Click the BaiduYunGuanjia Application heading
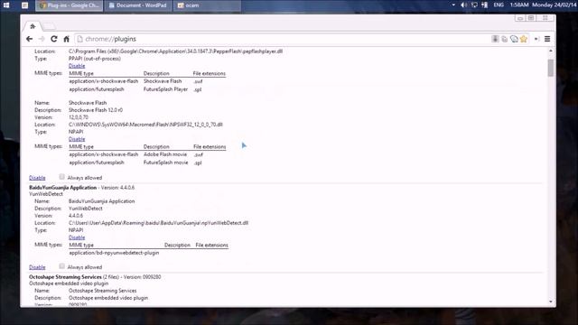578x325 pixels. 62,188
